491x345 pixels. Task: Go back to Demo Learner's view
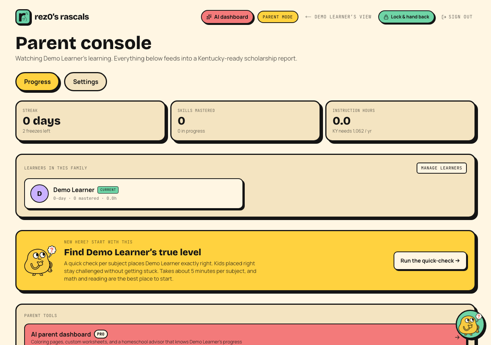338,17
